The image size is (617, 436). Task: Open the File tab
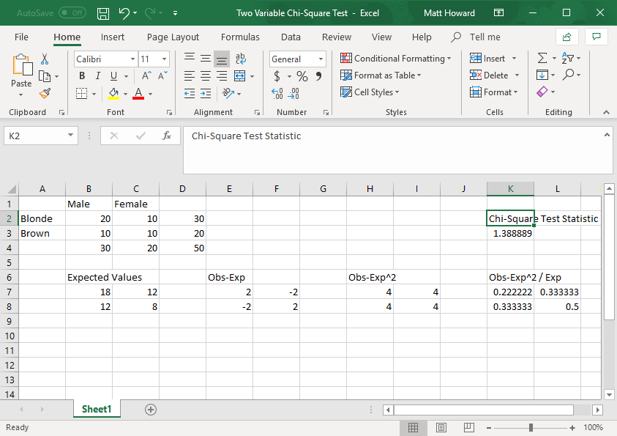click(x=21, y=37)
